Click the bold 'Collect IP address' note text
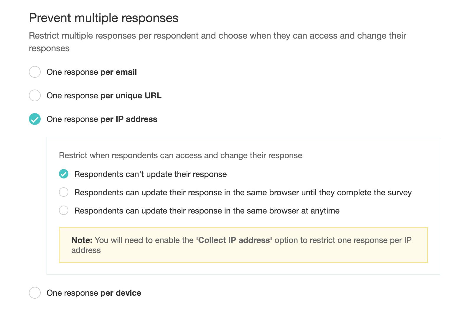This screenshot has height=311, width=468. click(234, 240)
